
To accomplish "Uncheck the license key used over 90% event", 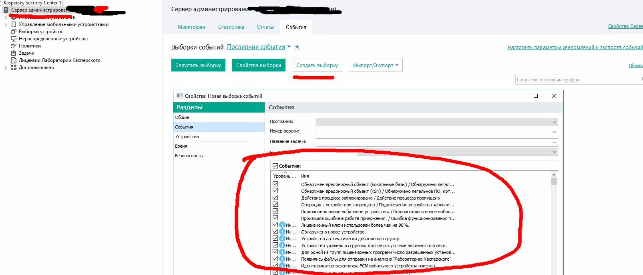I will (275, 225).
